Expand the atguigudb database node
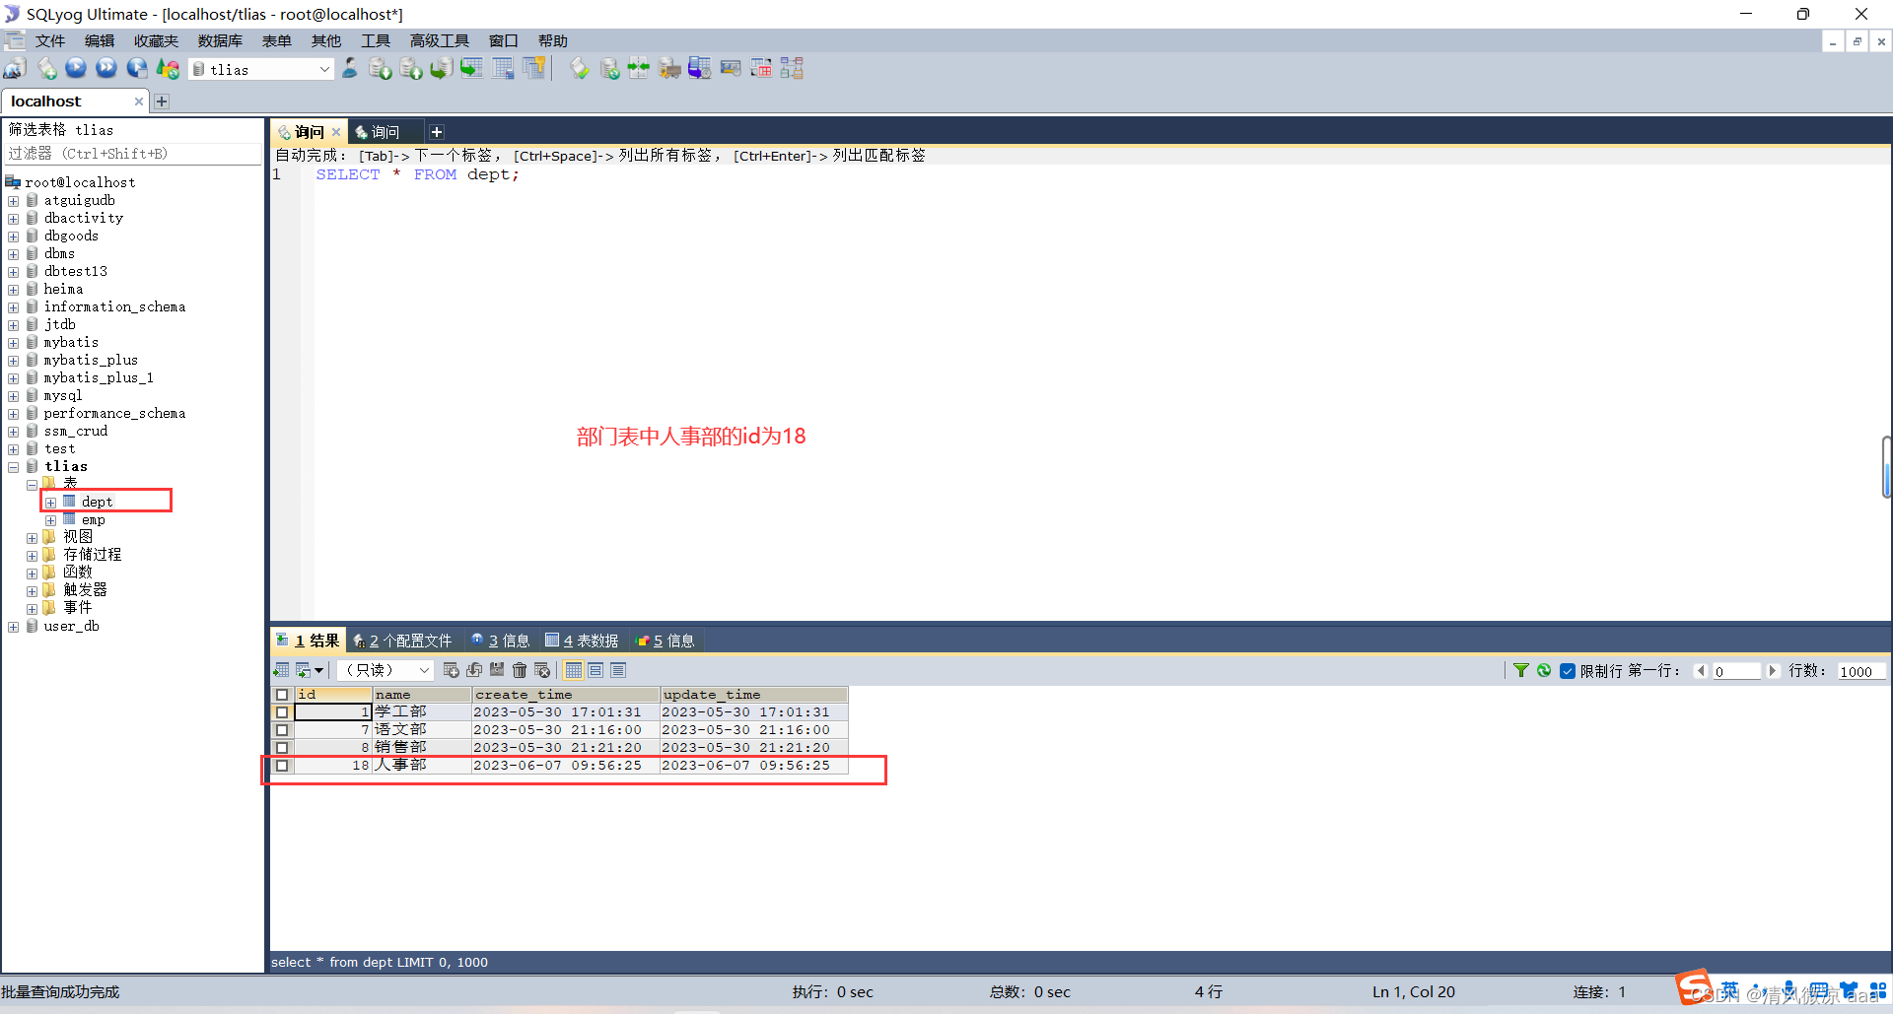 coord(13,201)
